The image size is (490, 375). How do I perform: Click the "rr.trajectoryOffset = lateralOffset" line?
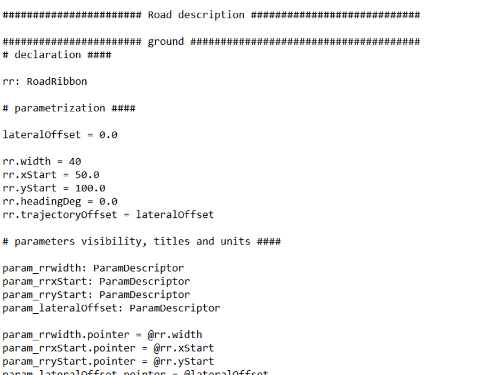108,215
